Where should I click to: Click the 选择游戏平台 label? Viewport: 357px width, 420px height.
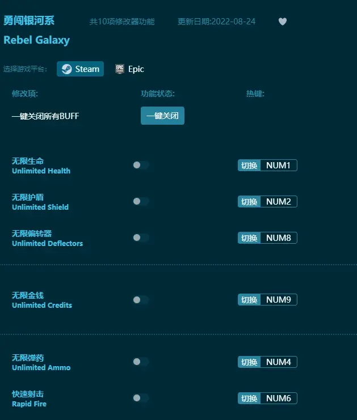click(25, 69)
